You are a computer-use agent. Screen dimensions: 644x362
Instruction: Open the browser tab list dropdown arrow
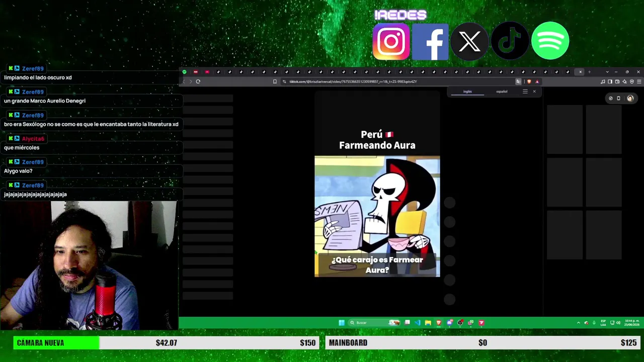coord(607,72)
